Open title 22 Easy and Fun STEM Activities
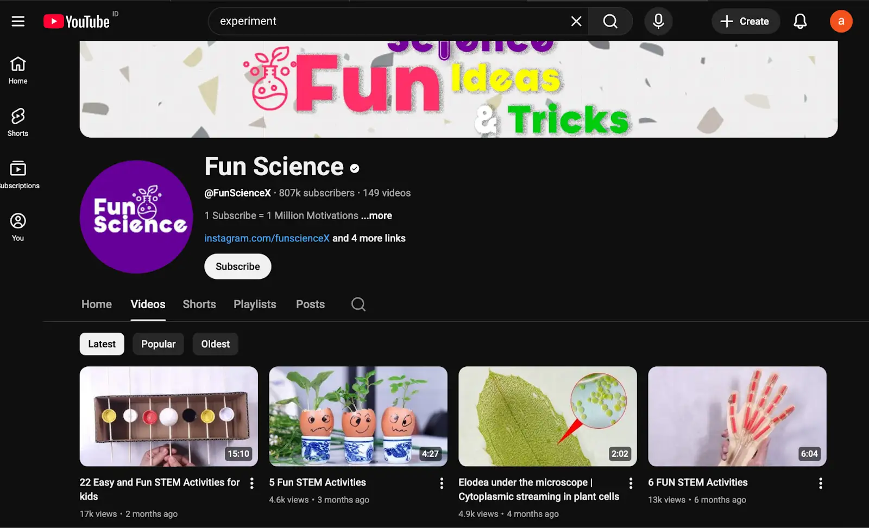Screen dimensions: 869x528 tap(160, 489)
